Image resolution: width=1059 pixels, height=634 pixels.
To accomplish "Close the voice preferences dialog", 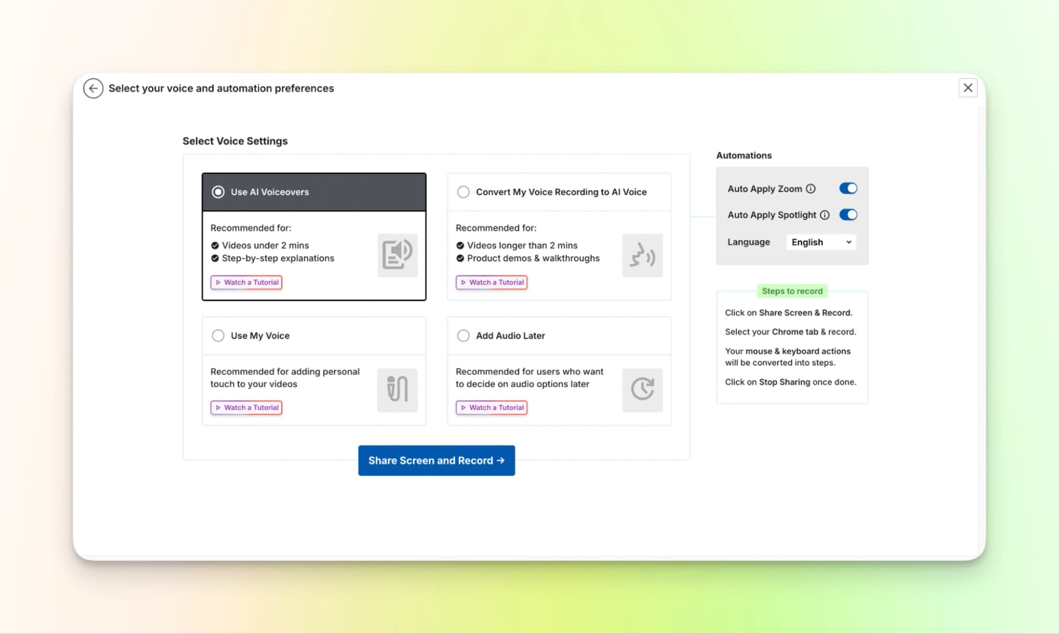I will pyautogui.click(x=967, y=88).
